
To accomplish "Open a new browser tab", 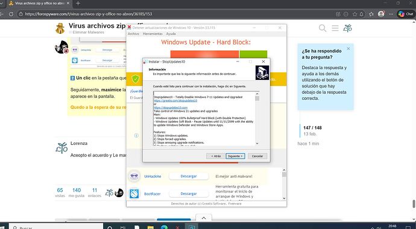I will [78, 4].
